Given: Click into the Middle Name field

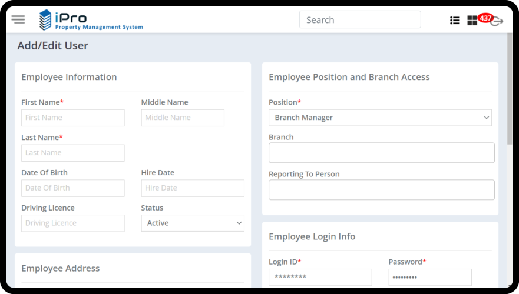Looking at the screenshot, I should pyautogui.click(x=183, y=118).
